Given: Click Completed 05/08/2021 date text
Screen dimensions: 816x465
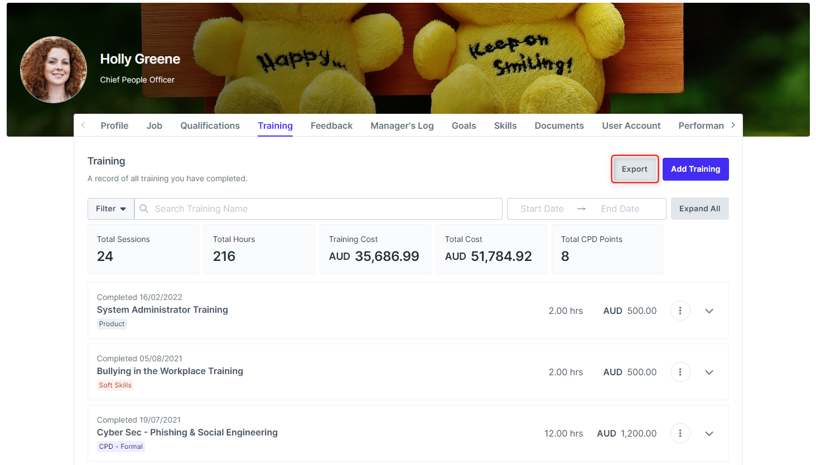Looking at the screenshot, I should [x=139, y=359].
